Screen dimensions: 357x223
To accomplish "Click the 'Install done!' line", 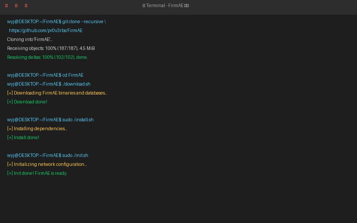I will [23, 137].
